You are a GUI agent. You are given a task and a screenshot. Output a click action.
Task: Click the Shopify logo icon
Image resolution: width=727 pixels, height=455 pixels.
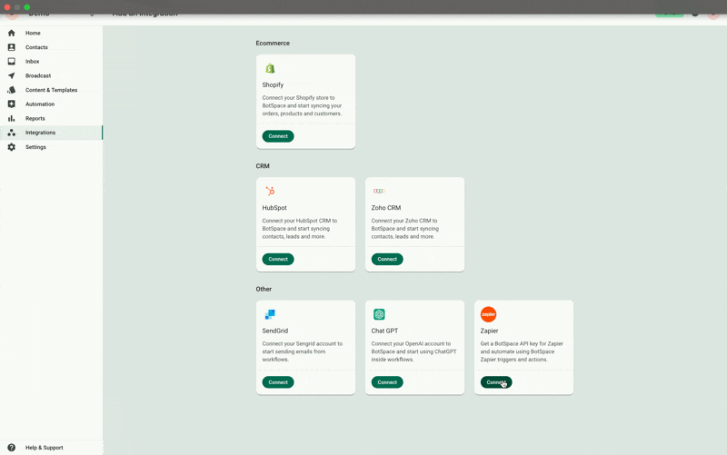coord(270,69)
